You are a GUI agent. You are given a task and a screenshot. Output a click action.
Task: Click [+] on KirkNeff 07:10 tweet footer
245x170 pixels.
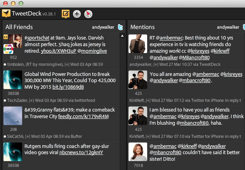coord(148,136)
